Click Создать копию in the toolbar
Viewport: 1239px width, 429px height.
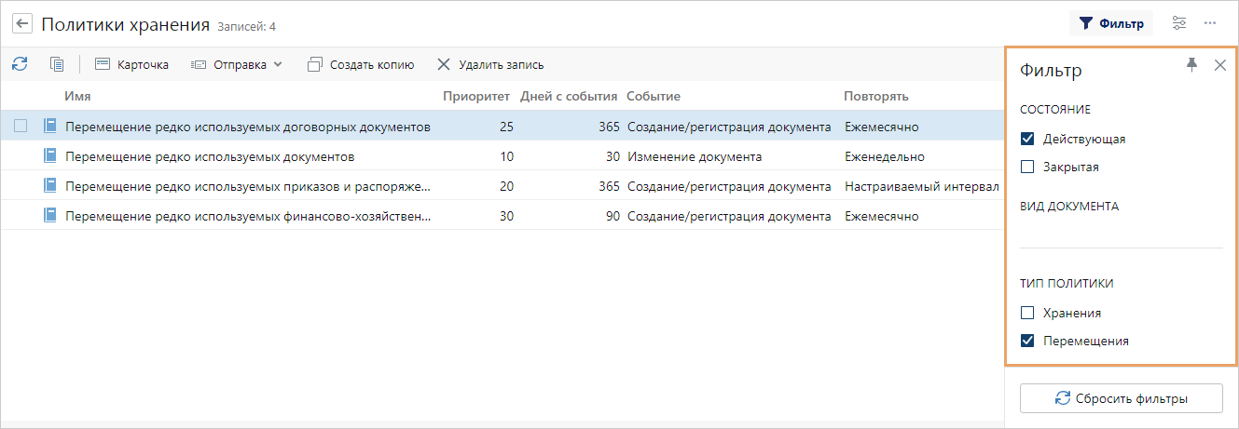pyautogui.click(x=361, y=65)
